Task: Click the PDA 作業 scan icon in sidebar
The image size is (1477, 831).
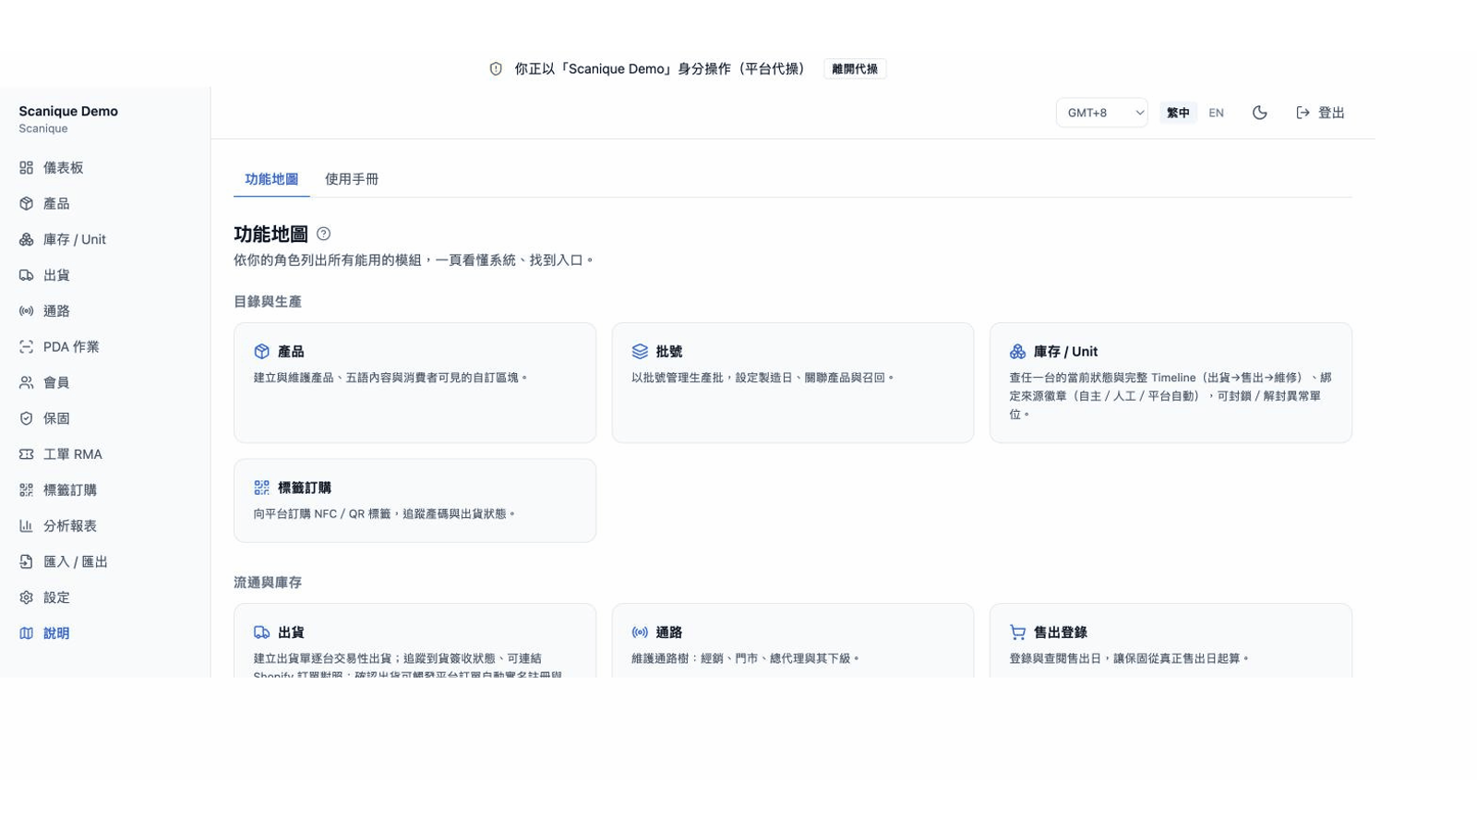Action: (x=26, y=347)
